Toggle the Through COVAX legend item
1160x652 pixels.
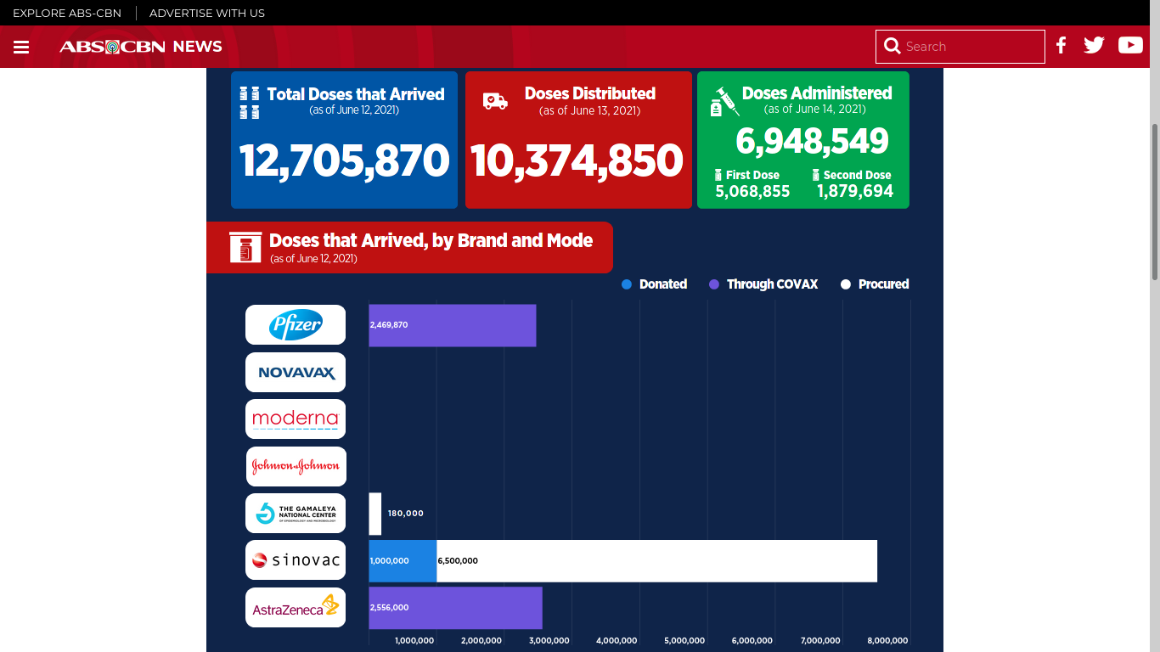click(x=763, y=284)
